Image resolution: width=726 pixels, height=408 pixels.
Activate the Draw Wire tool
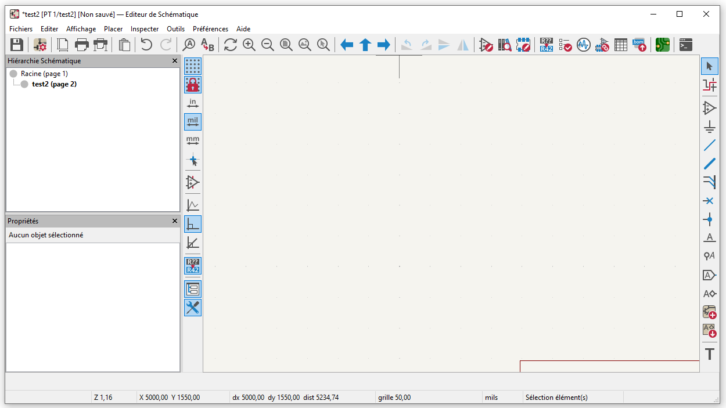(709, 145)
